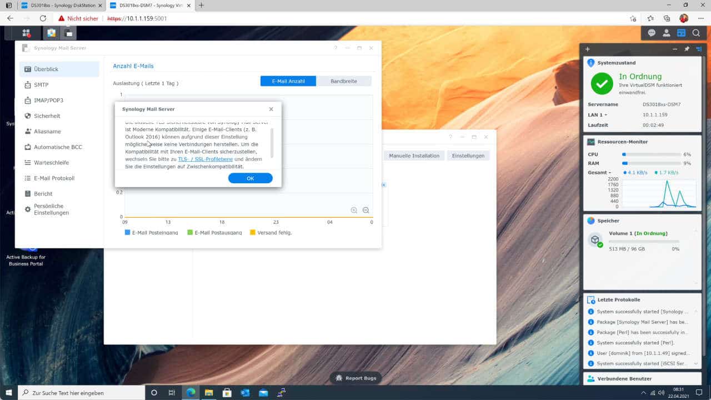Open Bericht section

point(59,194)
